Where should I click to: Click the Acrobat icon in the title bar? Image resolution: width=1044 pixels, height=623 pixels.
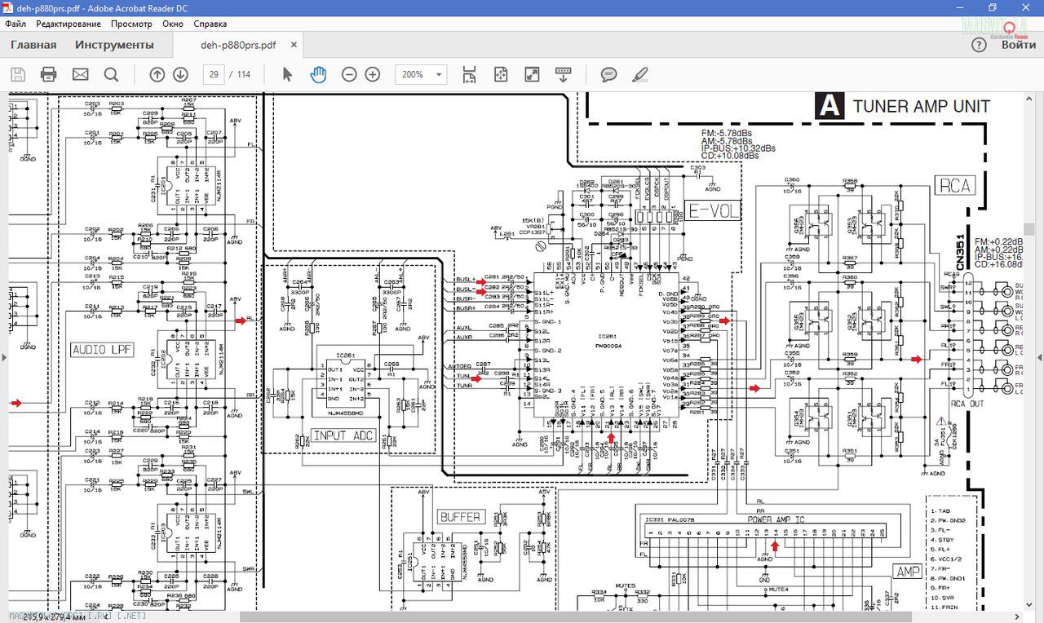[9, 7]
